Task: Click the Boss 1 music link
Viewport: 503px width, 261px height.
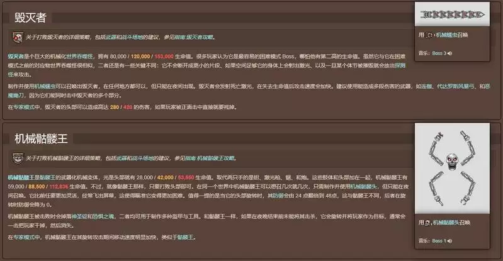Action: point(439,241)
